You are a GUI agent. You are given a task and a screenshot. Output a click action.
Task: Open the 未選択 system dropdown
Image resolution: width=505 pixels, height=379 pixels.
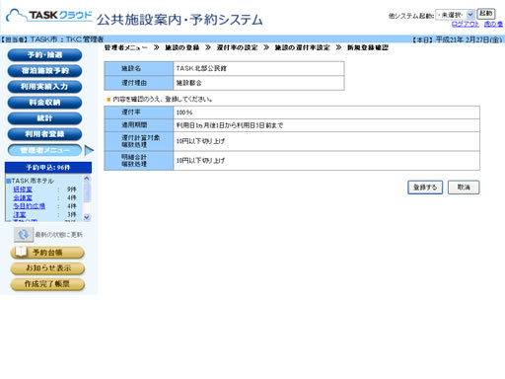(455, 15)
